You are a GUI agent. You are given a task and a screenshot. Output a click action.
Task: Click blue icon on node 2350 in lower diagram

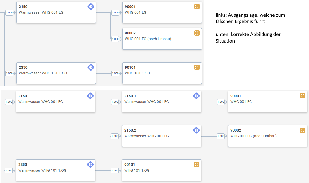(90, 165)
